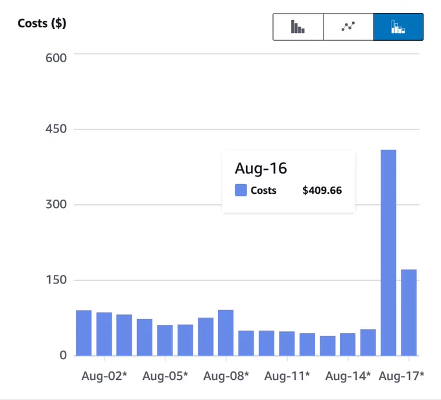
Task: Click the blue Costs legend swatch in tooltip
Action: 241,190
